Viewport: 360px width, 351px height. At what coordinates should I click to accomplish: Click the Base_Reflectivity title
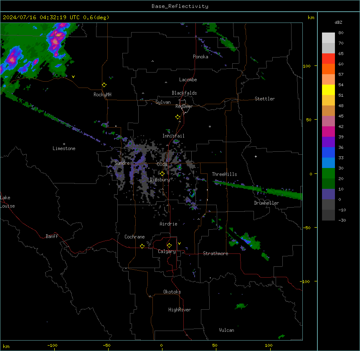(x=180, y=6)
